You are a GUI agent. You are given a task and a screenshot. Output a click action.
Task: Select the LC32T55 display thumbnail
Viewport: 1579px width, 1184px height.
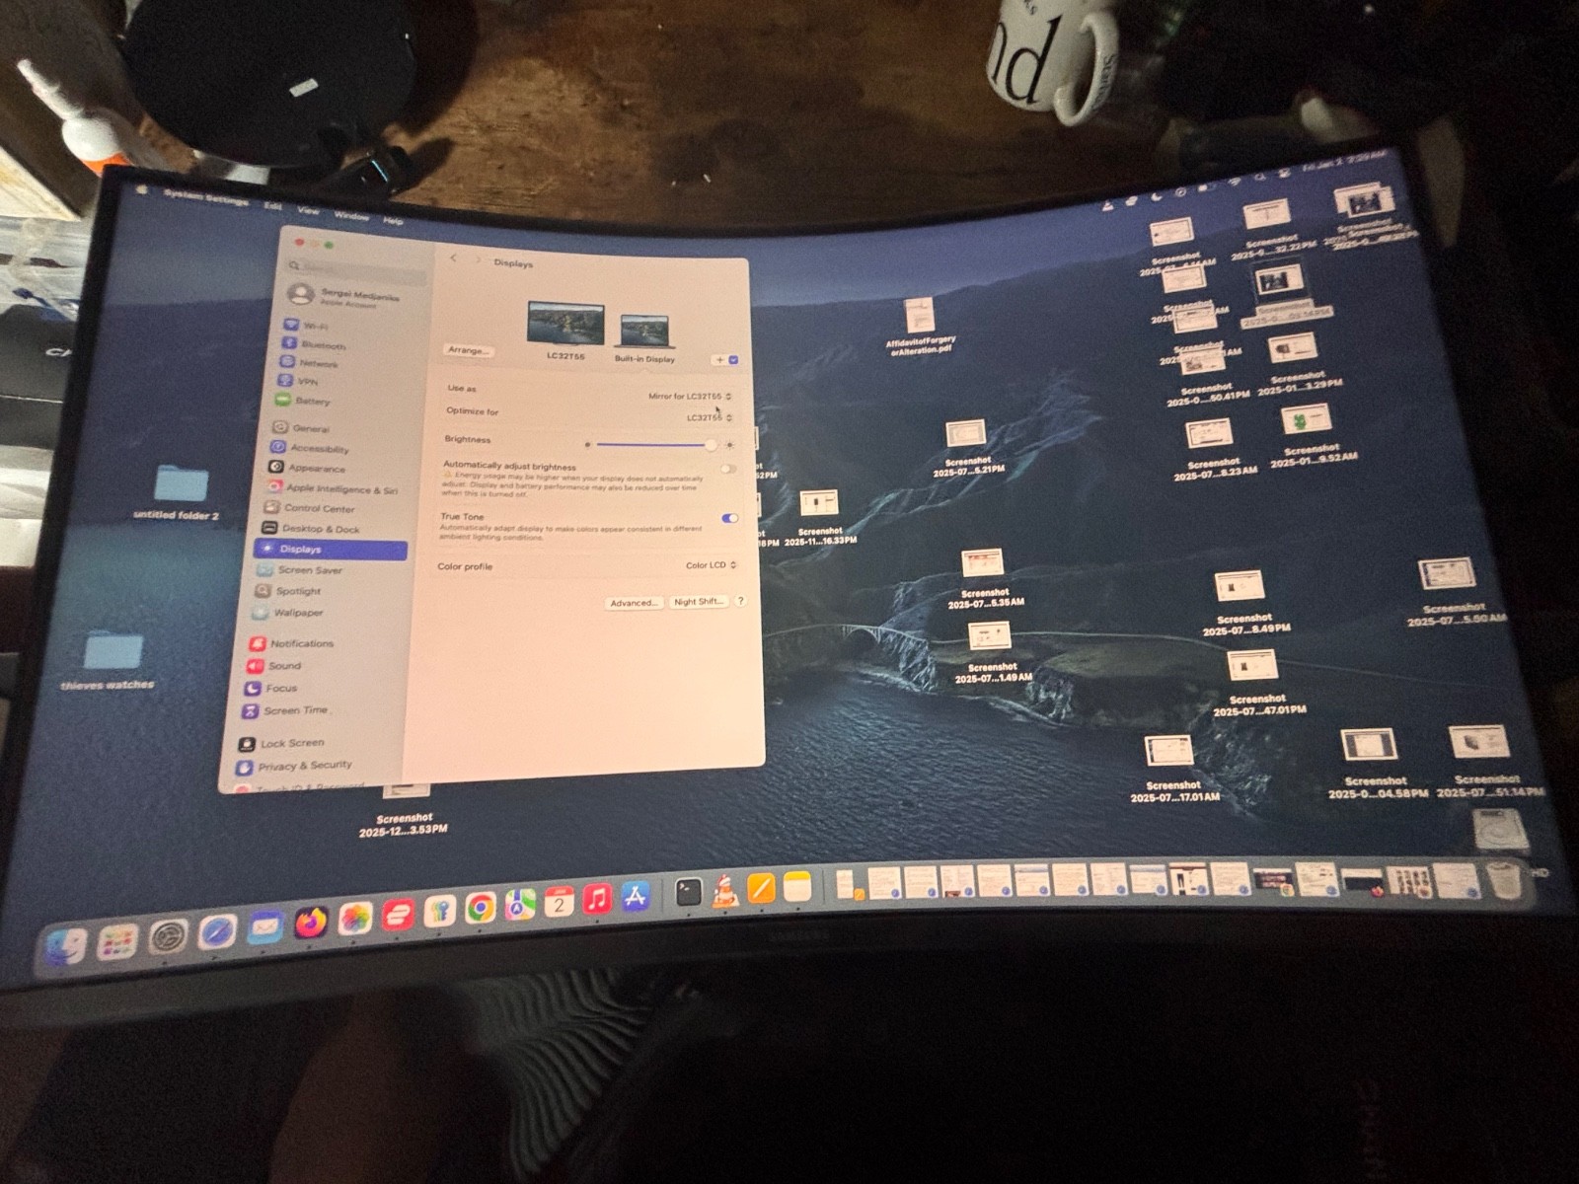click(x=565, y=324)
